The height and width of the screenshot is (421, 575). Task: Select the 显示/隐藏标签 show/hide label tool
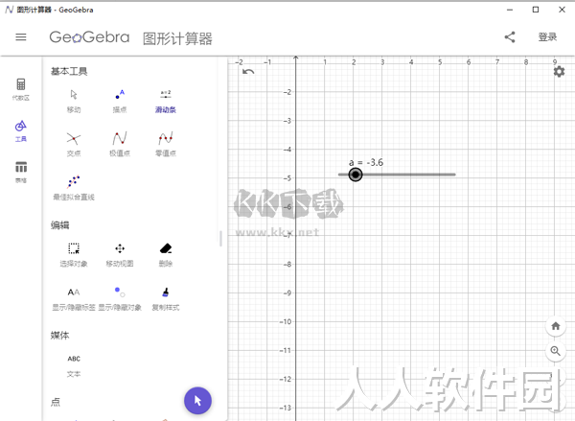(74, 299)
